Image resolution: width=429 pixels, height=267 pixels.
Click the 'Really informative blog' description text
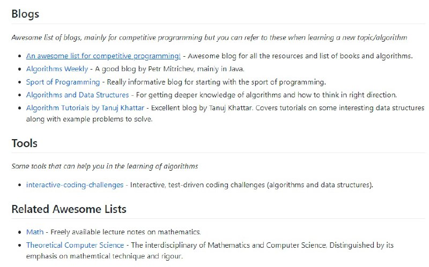click(x=217, y=82)
